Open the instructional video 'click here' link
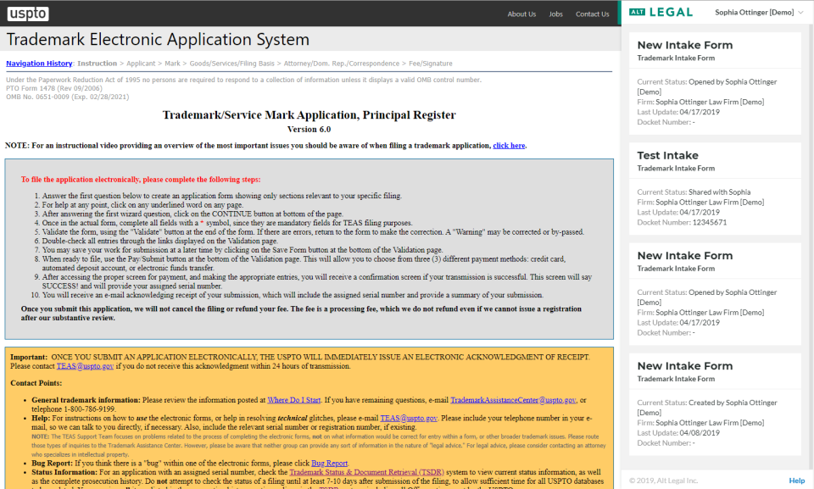 click(x=509, y=146)
